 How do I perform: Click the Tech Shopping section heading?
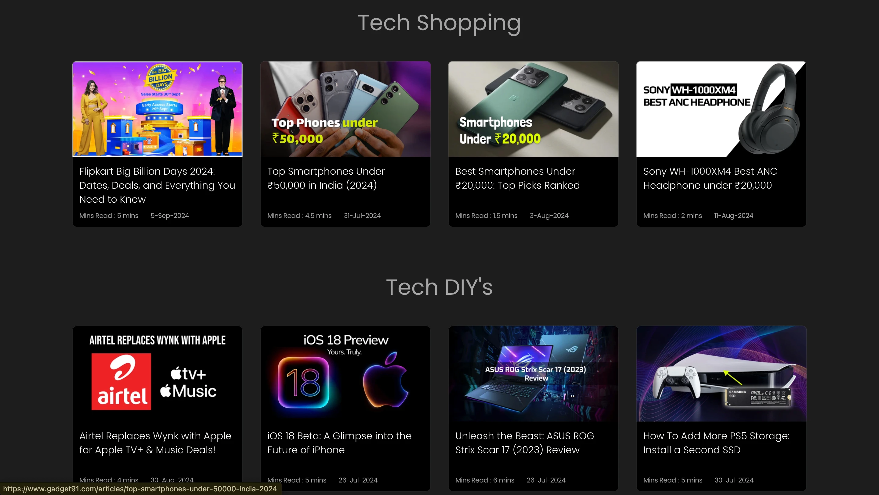(x=439, y=23)
